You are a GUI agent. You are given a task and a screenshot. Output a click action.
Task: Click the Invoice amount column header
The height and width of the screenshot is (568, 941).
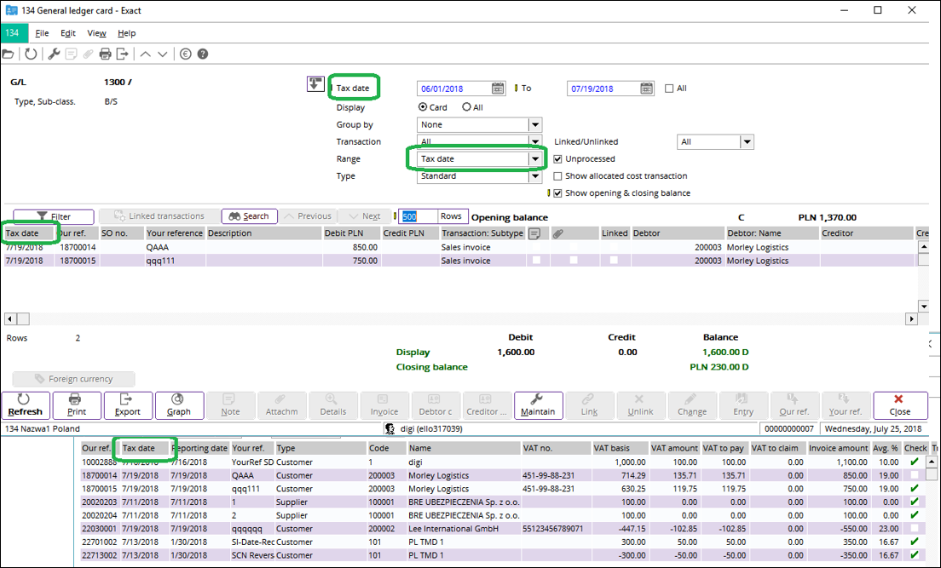(x=838, y=448)
